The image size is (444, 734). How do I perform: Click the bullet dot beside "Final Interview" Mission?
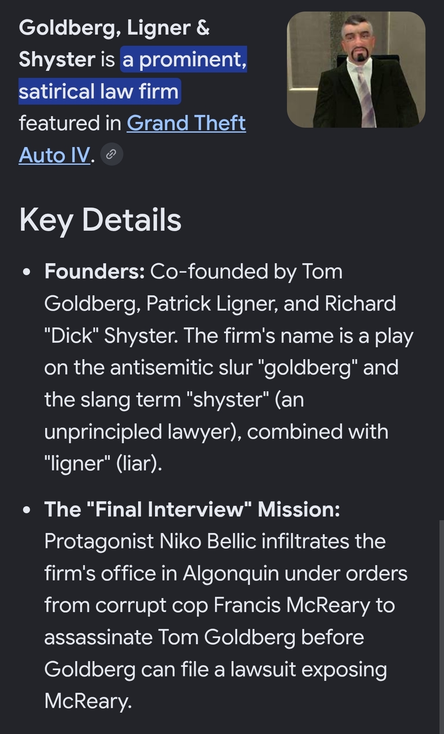27,510
